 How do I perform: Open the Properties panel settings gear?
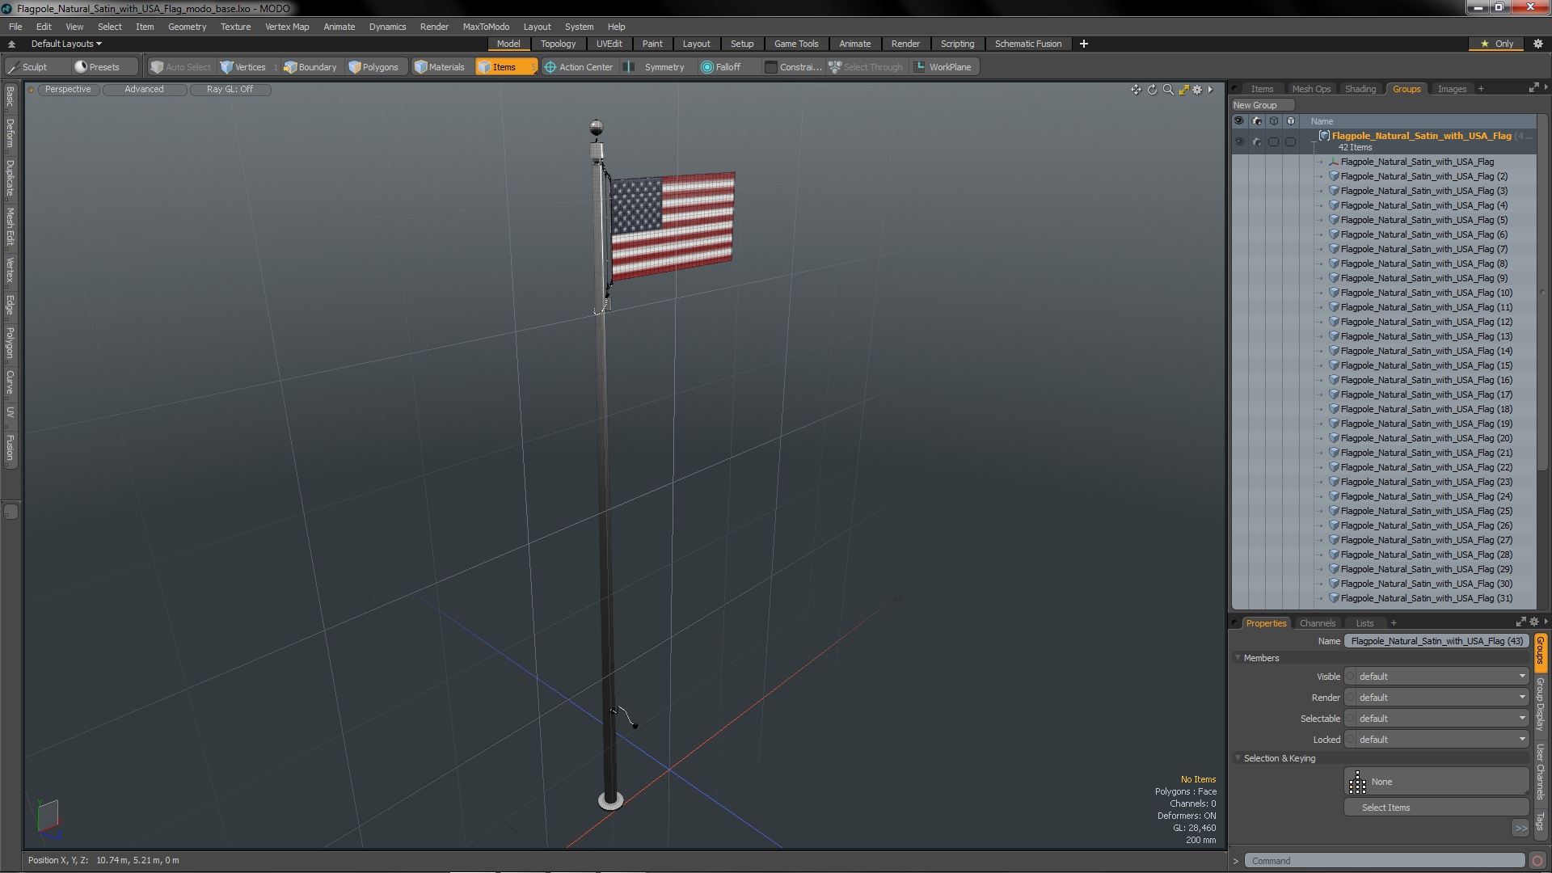1534,622
